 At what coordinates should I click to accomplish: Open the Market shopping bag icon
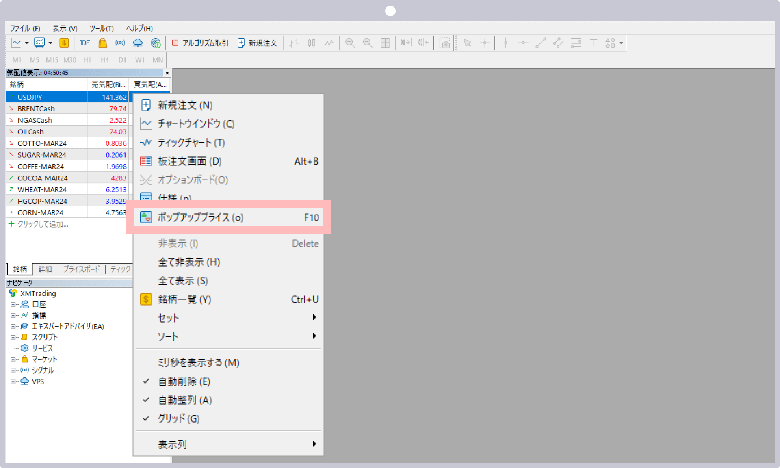pos(103,43)
